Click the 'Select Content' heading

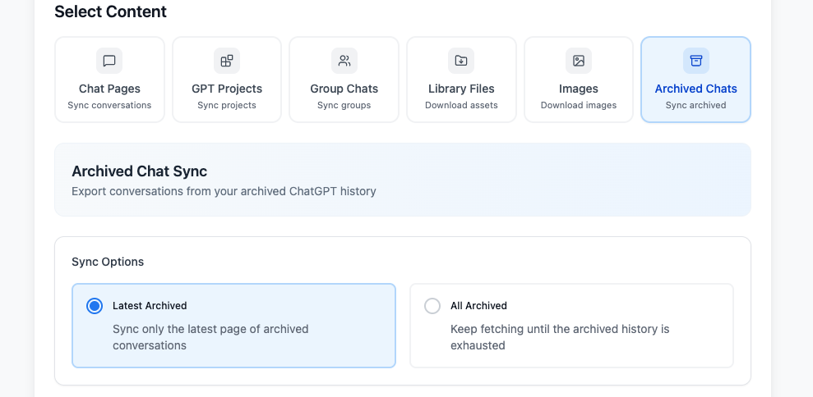click(110, 11)
